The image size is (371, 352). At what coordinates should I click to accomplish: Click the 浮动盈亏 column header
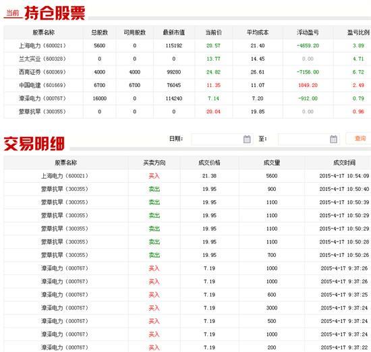coord(308,32)
